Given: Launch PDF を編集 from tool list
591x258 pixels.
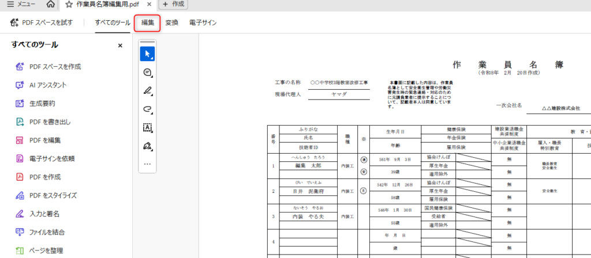Looking at the screenshot, I should pyautogui.click(x=44, y=140).
